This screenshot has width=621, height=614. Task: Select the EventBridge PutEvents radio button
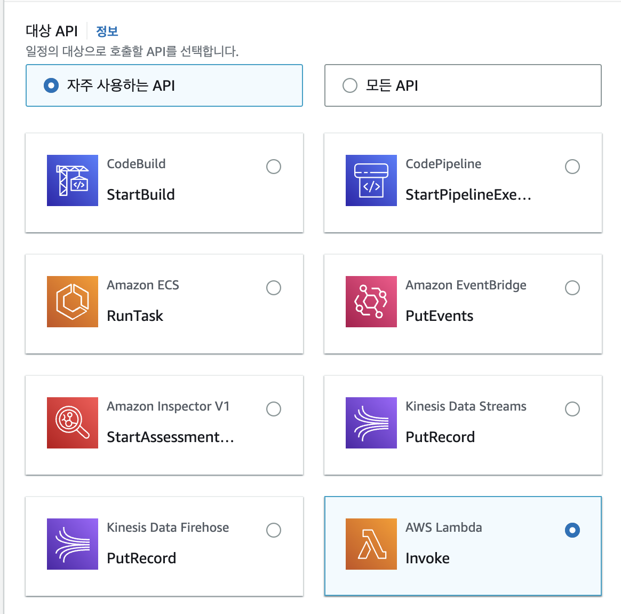click(x=572, y=288)
